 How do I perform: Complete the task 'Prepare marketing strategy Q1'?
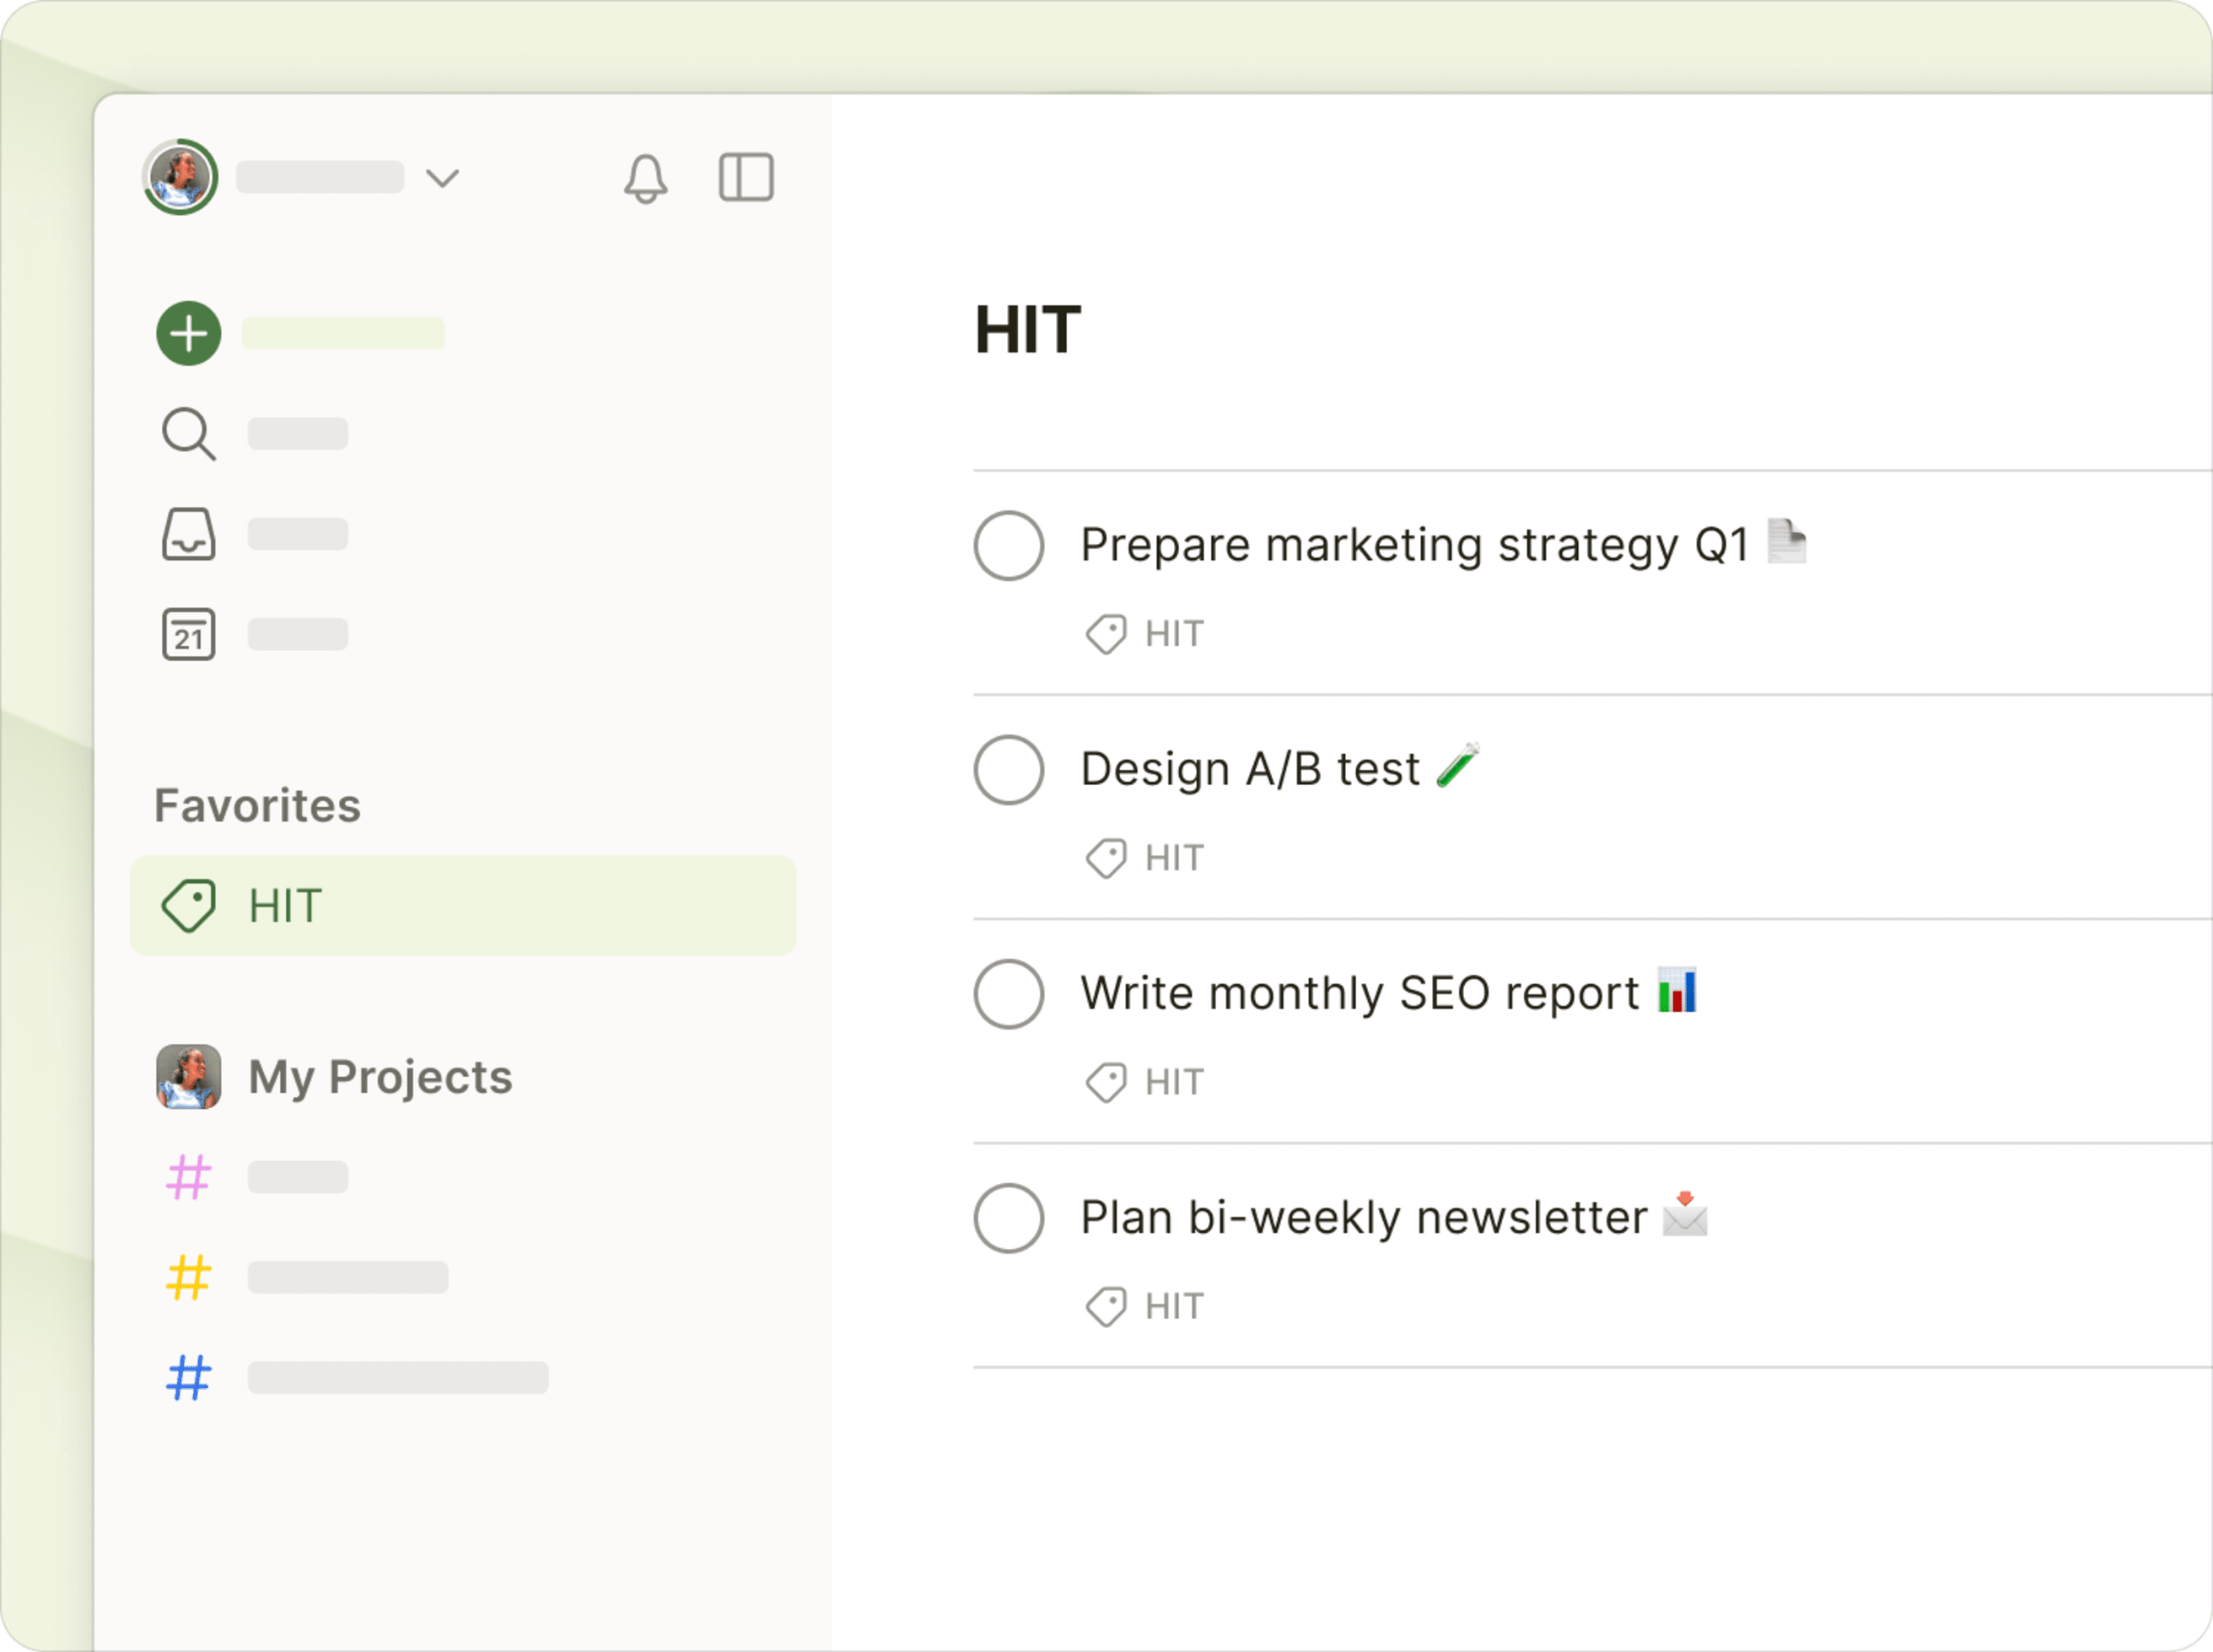[1009, 546]
